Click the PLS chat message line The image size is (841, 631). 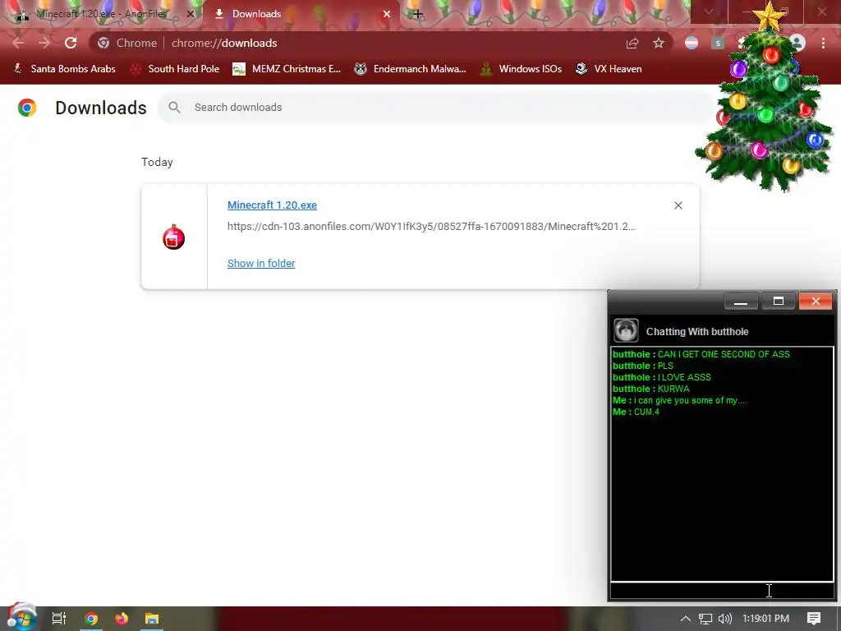[643, 366]
